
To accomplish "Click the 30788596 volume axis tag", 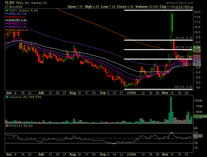I will (x=200, y=116).
